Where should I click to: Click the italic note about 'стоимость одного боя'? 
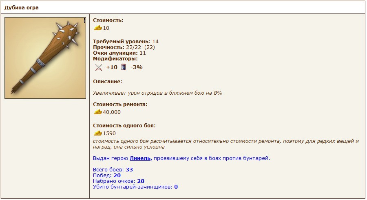point(226,144)
